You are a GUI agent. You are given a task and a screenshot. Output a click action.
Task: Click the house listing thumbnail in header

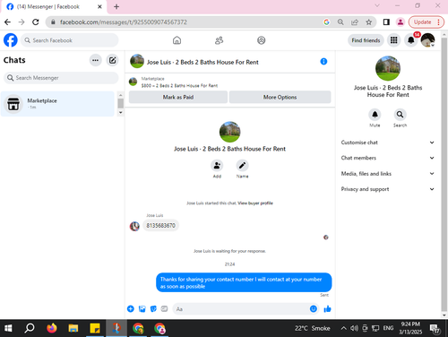tap(137, 61)
